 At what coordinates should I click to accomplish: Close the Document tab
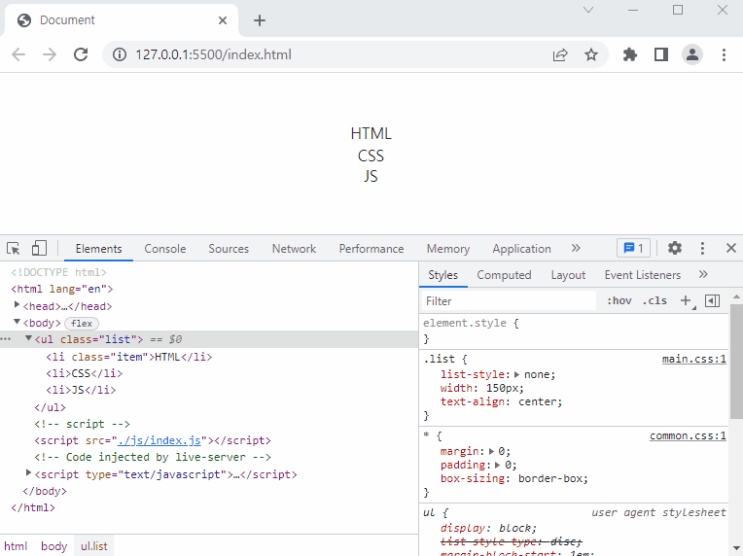(x=223, y=20)
